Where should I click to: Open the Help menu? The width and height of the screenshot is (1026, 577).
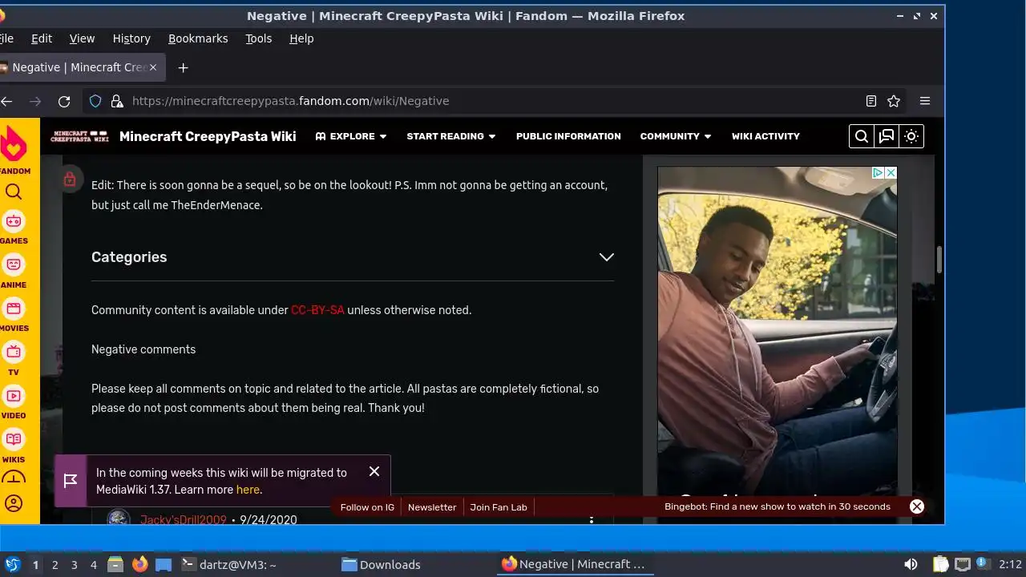[x=301, y=38]
